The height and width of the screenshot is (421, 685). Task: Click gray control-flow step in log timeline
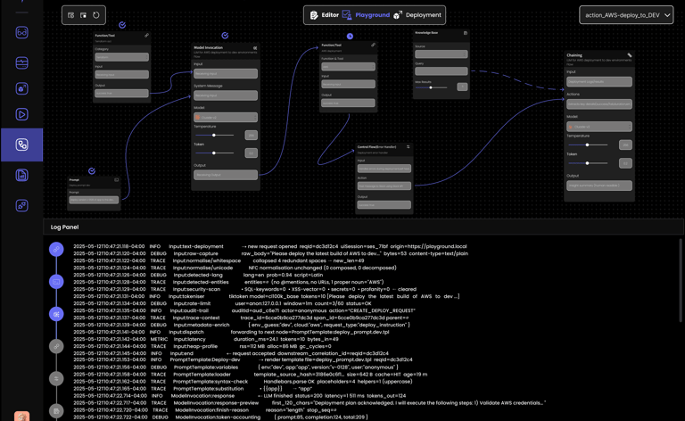click(x=56, y=379)
